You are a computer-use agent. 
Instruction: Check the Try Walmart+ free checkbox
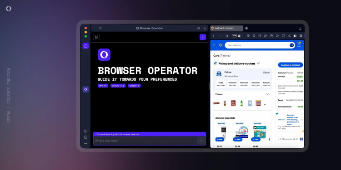point(279,127)
